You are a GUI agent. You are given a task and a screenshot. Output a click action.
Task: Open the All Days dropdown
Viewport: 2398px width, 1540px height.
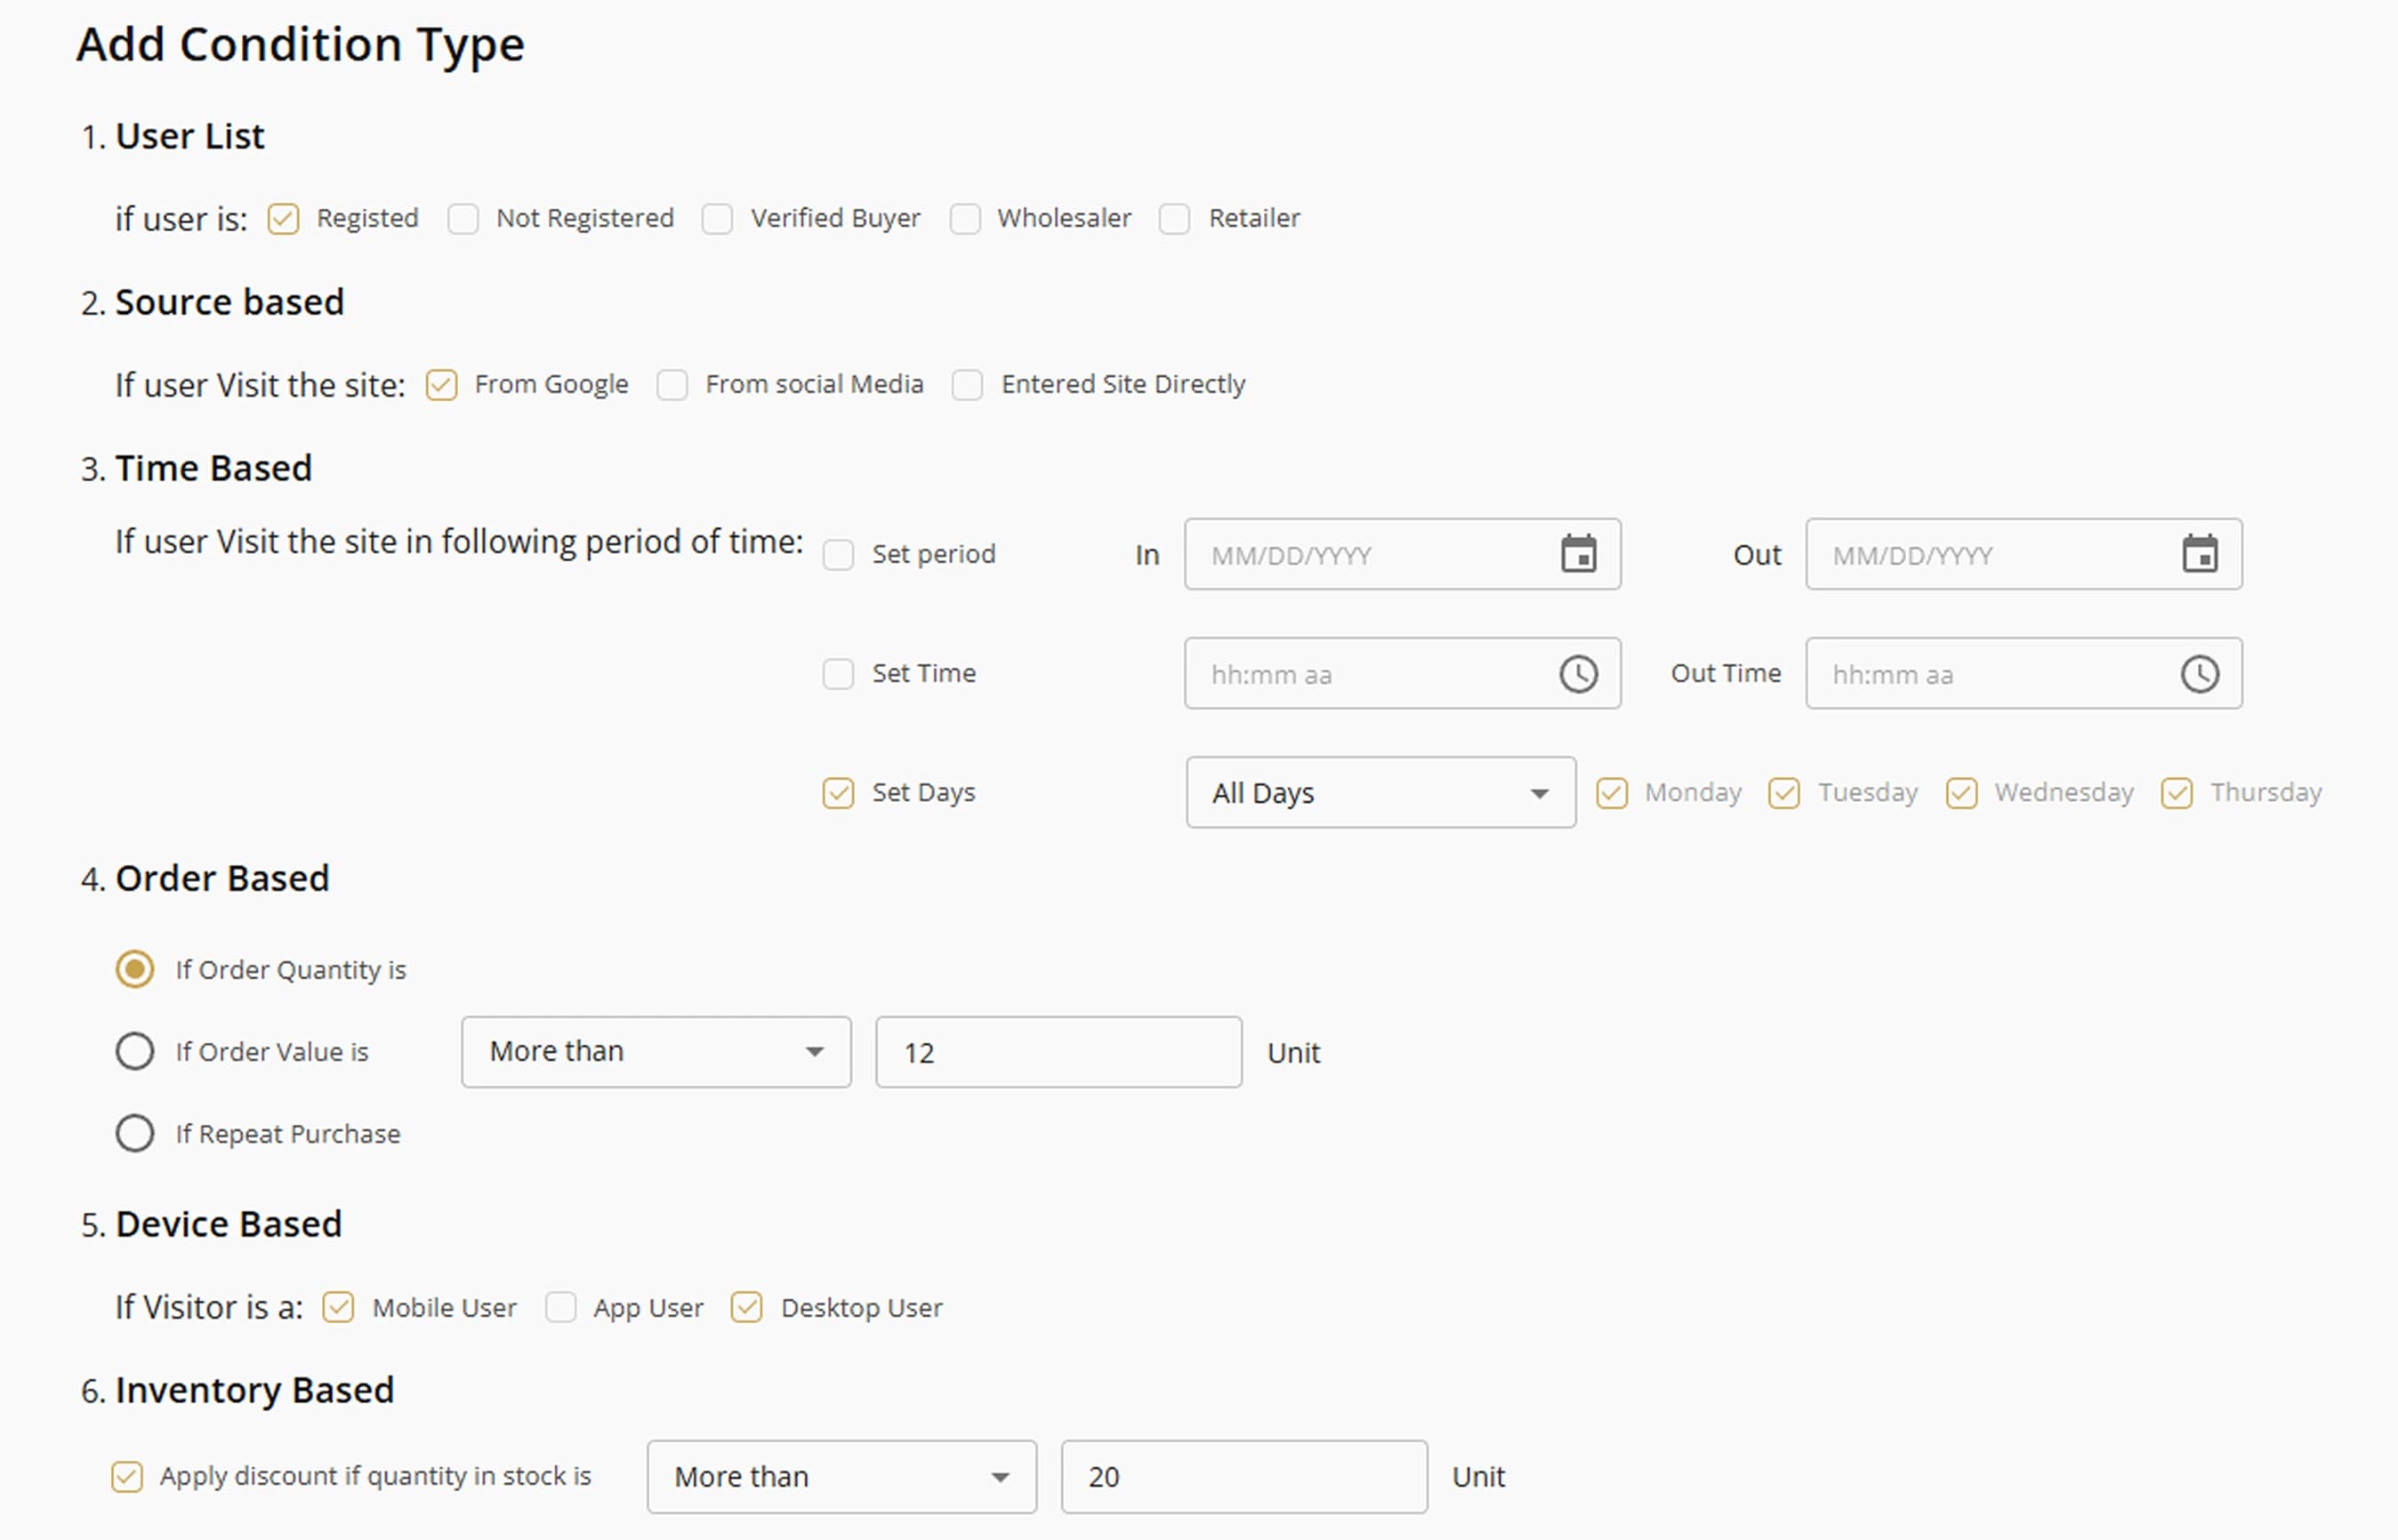point(1380,792)
